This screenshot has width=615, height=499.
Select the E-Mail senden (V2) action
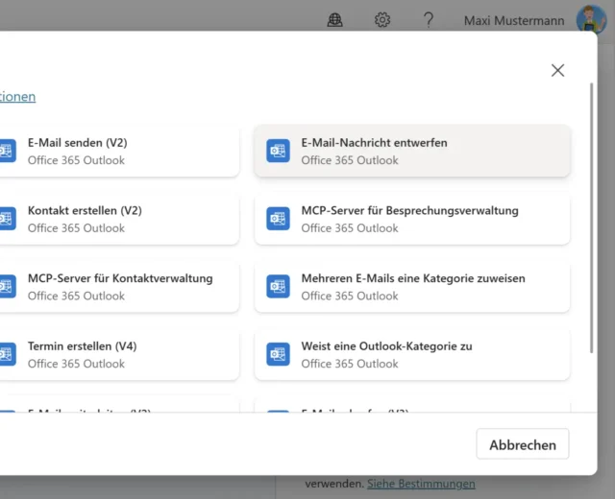[115, 152]
